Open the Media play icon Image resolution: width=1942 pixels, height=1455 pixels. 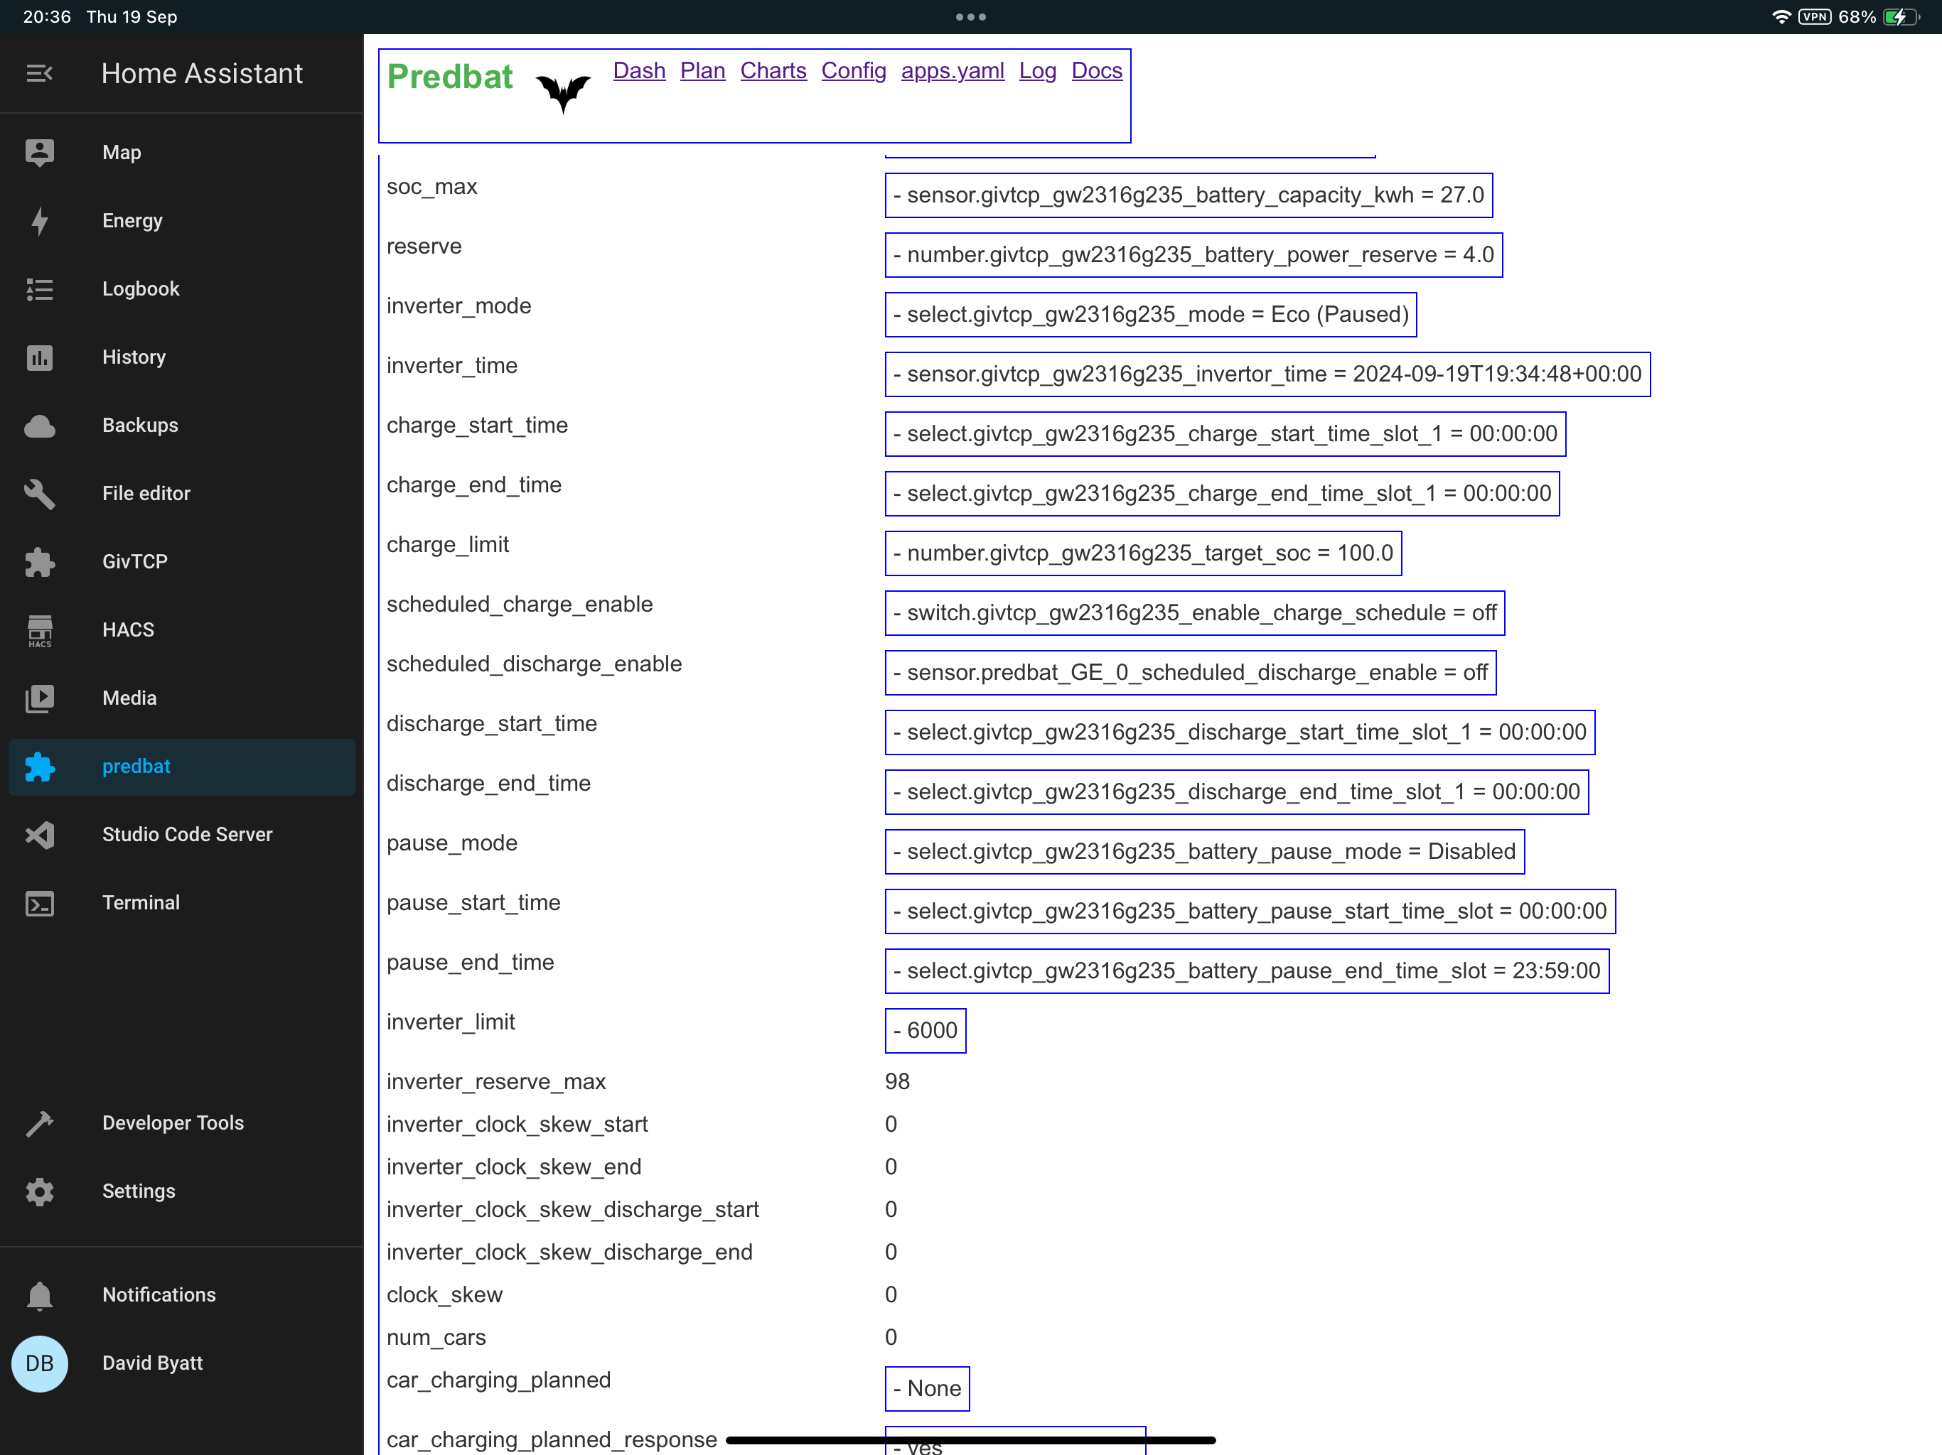[x=40, y=698]
